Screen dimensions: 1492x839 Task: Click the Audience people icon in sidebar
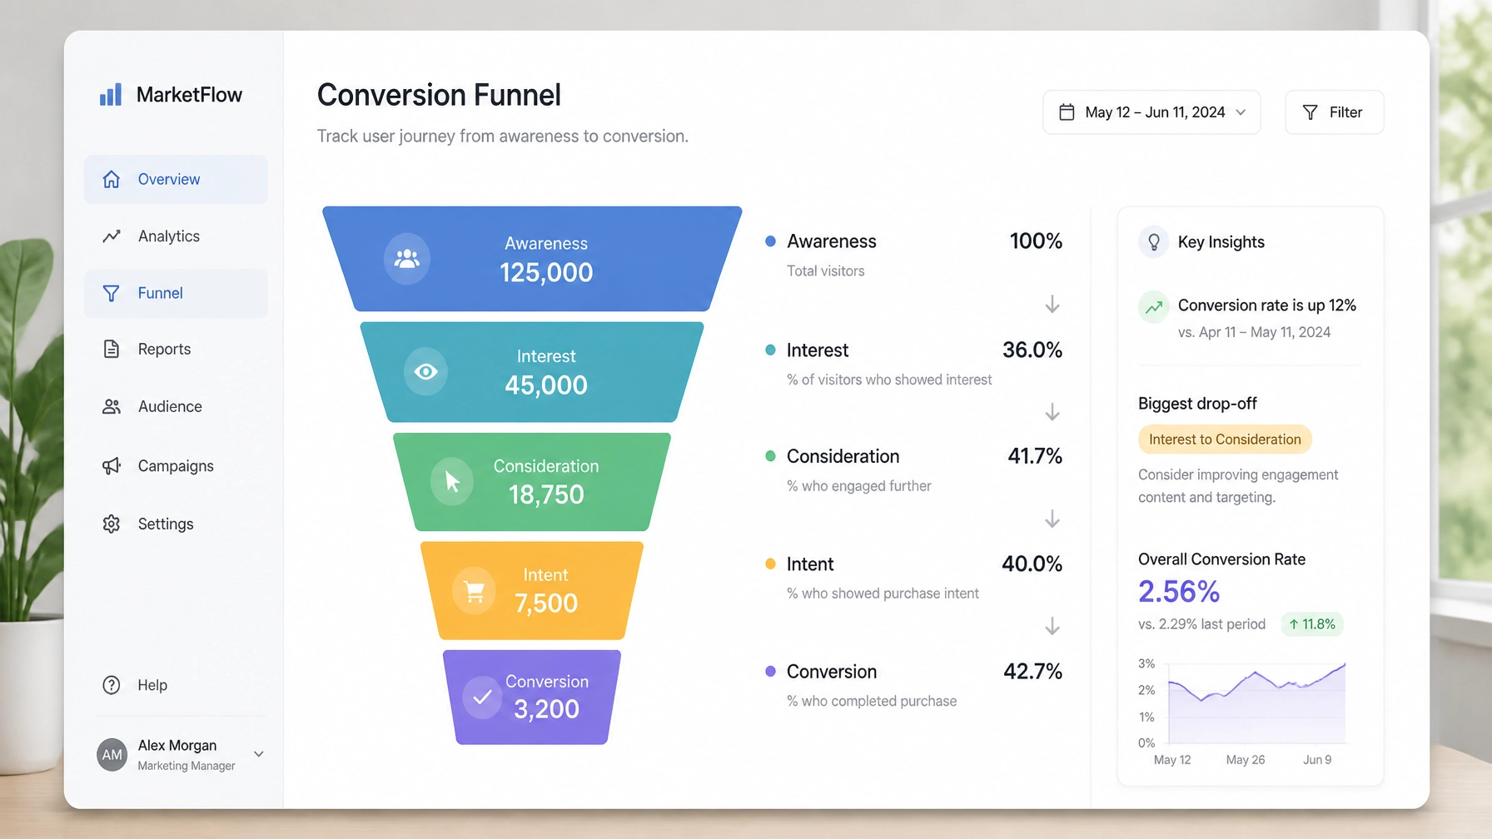click(112, 406)
